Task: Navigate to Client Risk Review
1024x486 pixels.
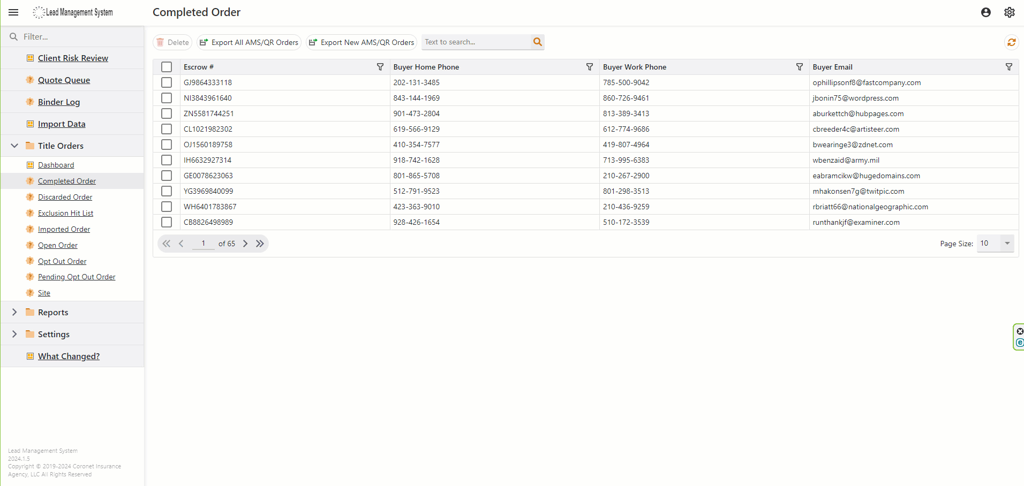Action: [73, 58]
